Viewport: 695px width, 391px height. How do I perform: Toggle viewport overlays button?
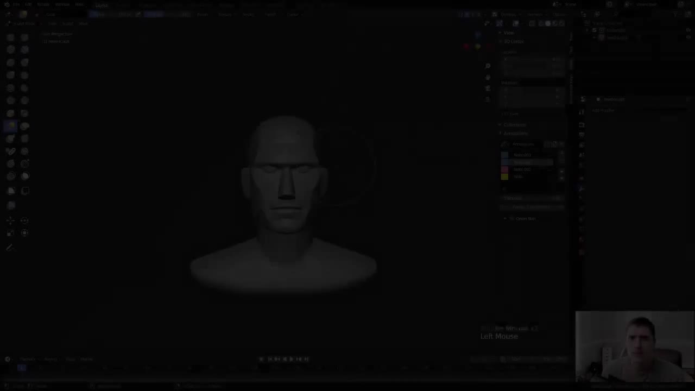point(516,23)
